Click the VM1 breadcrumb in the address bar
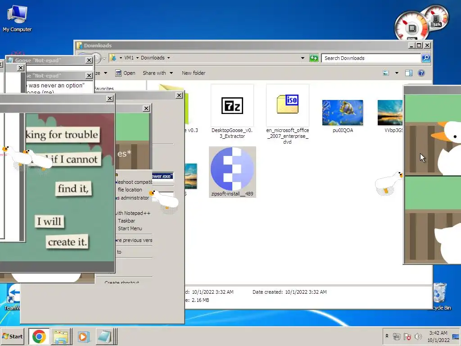The width and height of the screenshot is (461, 346). [129, 58]
